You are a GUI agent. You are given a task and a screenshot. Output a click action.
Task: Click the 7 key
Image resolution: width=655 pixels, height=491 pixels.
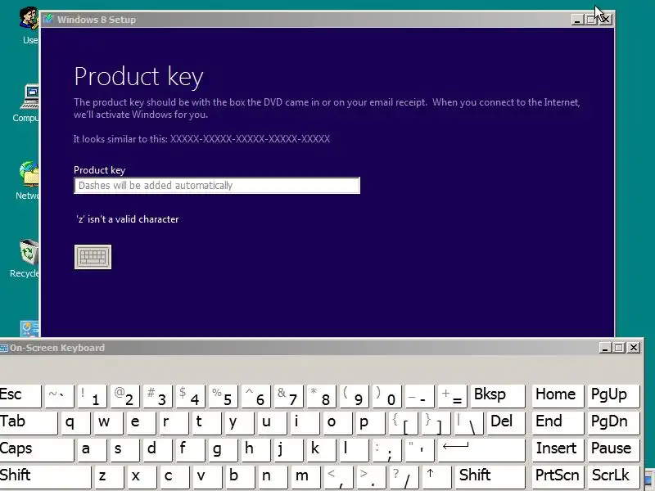289,395
